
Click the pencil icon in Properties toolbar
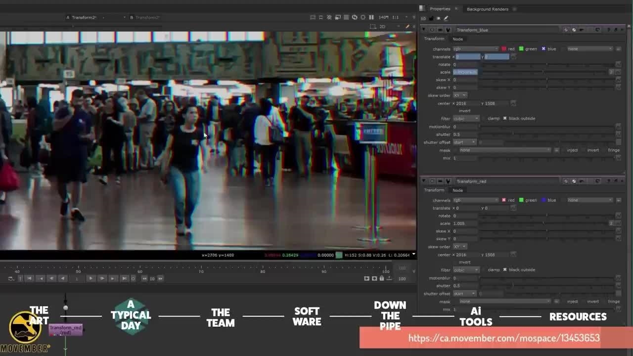click(x=446, y=18)
